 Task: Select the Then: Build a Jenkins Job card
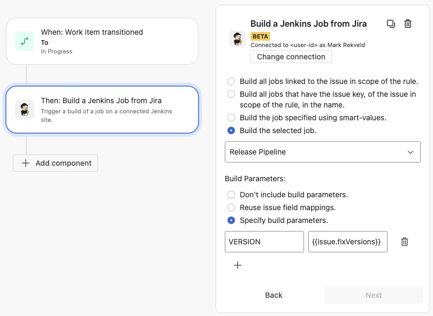[x=102, y=110]
